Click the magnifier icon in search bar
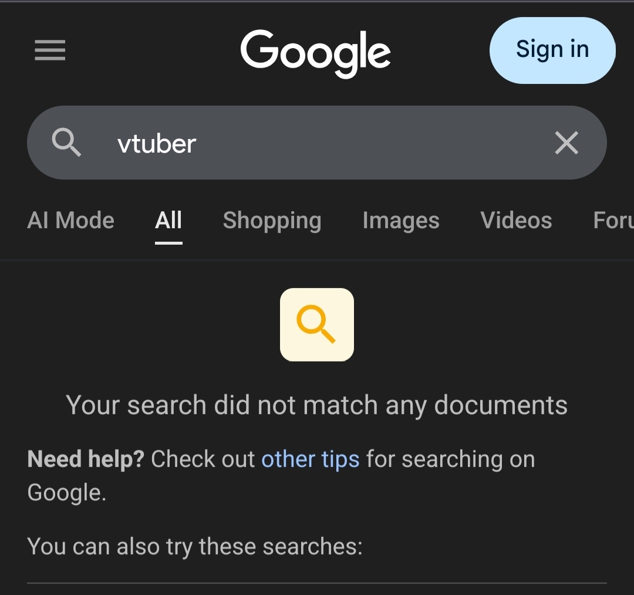The height and width of the screenshot is (595, 634). point(66,142)
